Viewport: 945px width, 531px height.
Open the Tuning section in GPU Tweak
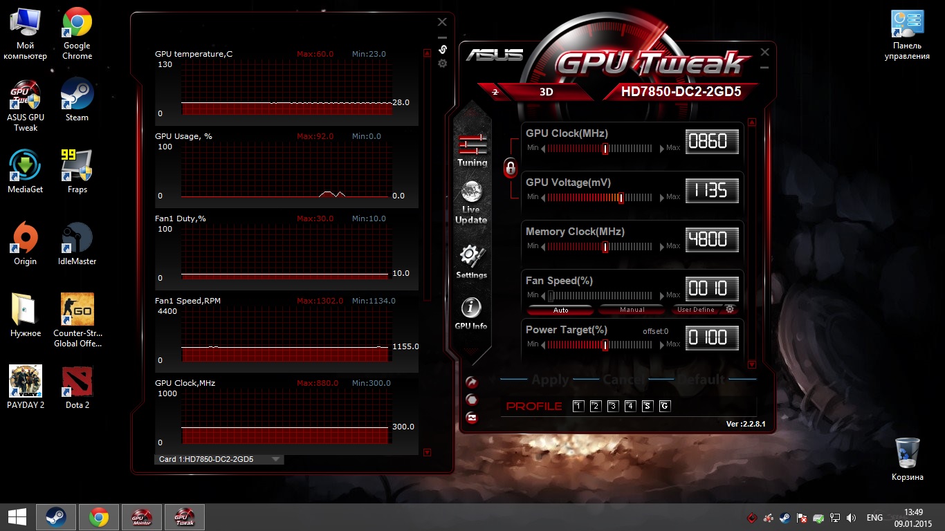coord(472,150)
